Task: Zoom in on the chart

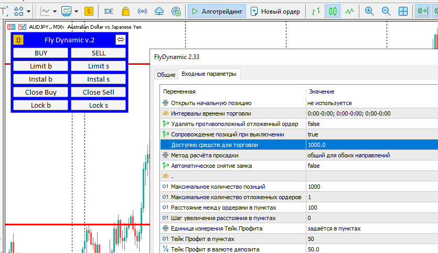Action: [x=369, y=11]
